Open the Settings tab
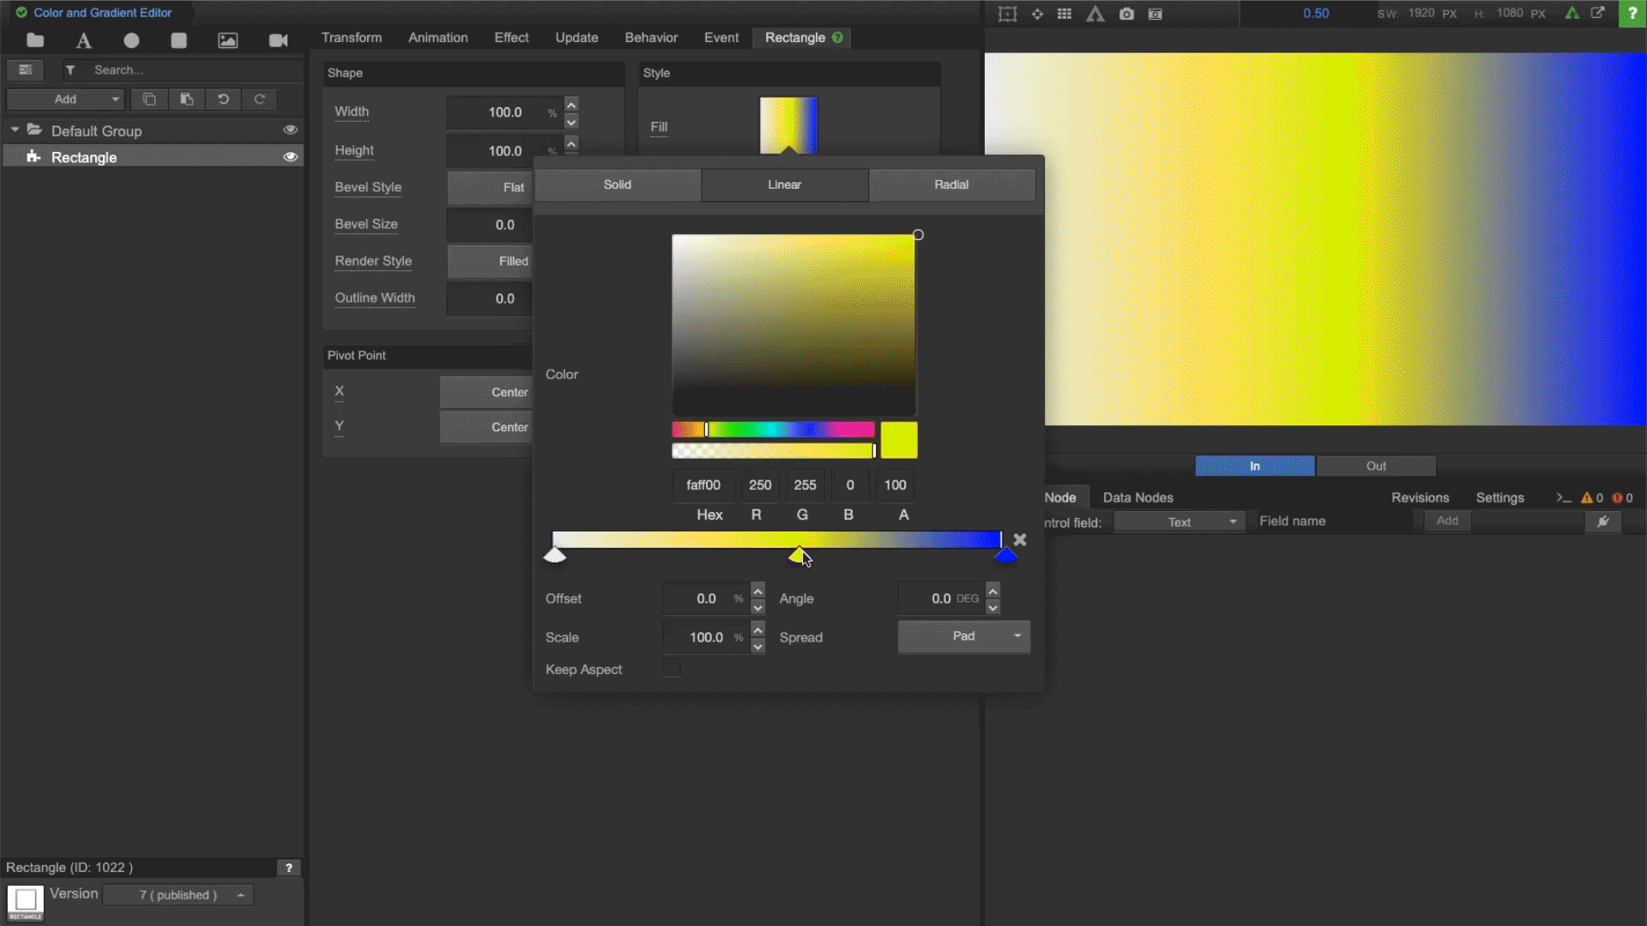Screen dimensions: 1647x926 (x=1499, y=497)
